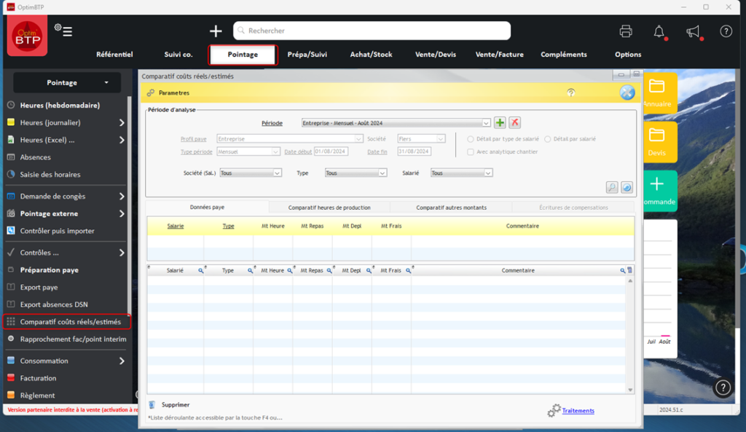Image resolution: width=746 pixels, height=432 pixels.
Task: Click the magnifier search icon in Période panel
Action: 612,187
